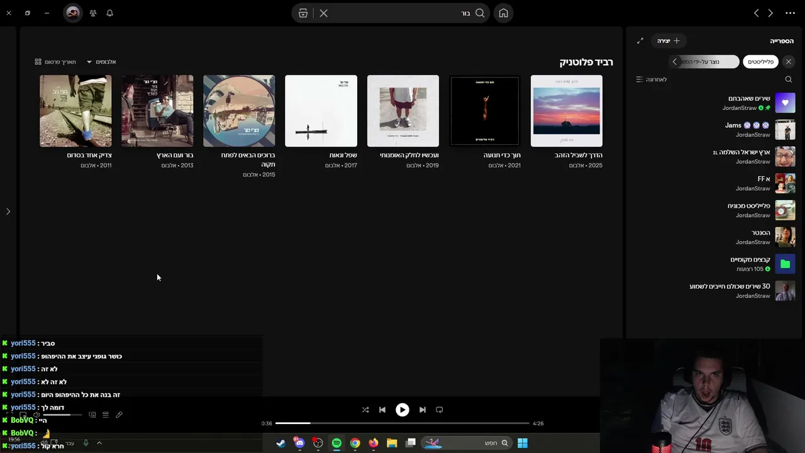The height and width of the screenshot is (453, 805).
Task: Select the פלייליסטים filter chip
Action: (760, 62)
